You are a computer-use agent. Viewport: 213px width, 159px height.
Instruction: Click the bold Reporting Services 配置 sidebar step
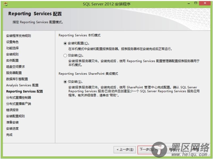24,91
